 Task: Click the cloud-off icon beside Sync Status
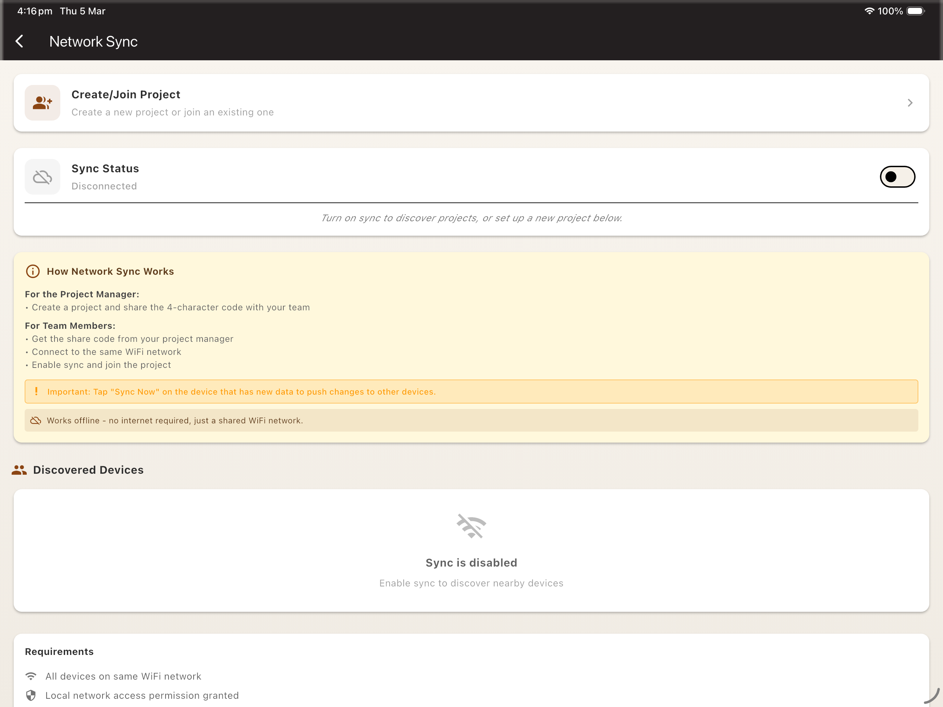pyautogui.click(x=42, y=176)
